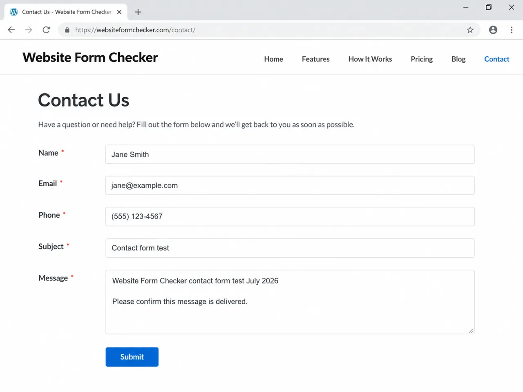Select the Contact Us - Website Form Checker tab
This screenshot has height=392, width=523.
(66, 12)
